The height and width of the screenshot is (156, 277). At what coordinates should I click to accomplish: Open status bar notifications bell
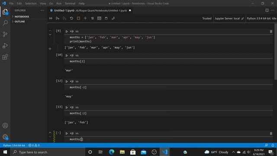coord(273,146)
